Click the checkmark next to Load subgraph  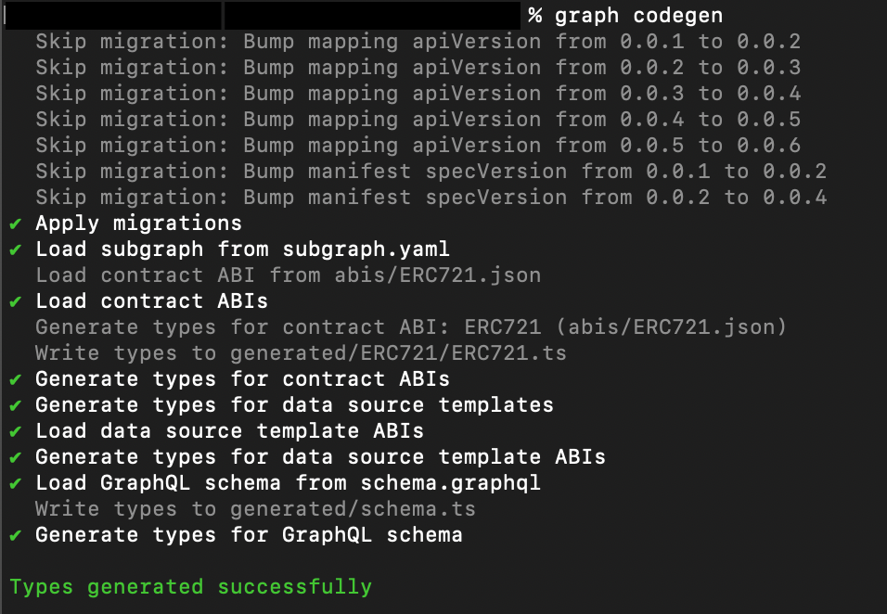click(16, 249)
